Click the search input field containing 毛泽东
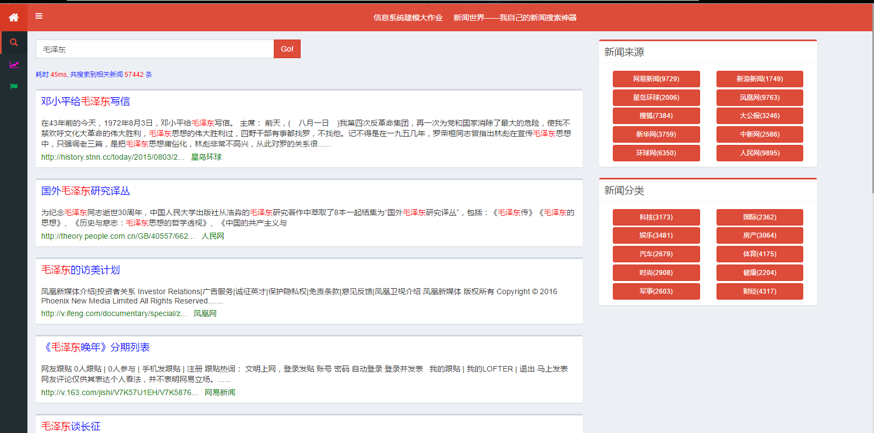 [155, 49]
